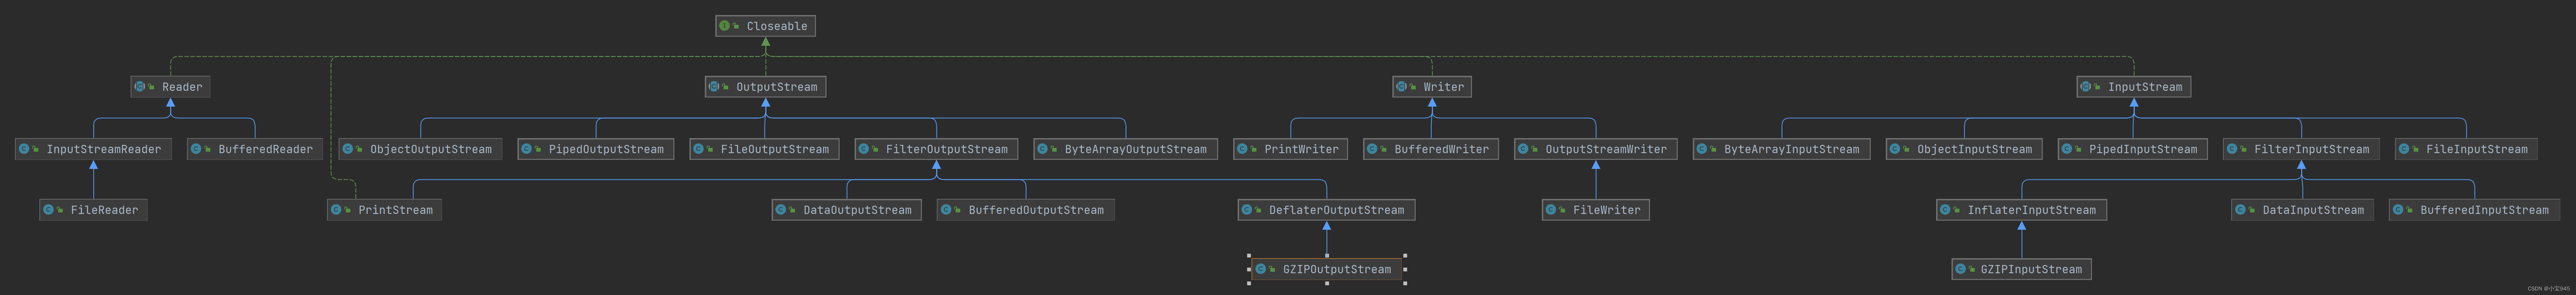Click the abstract class icon beside OutputStream

713,87
